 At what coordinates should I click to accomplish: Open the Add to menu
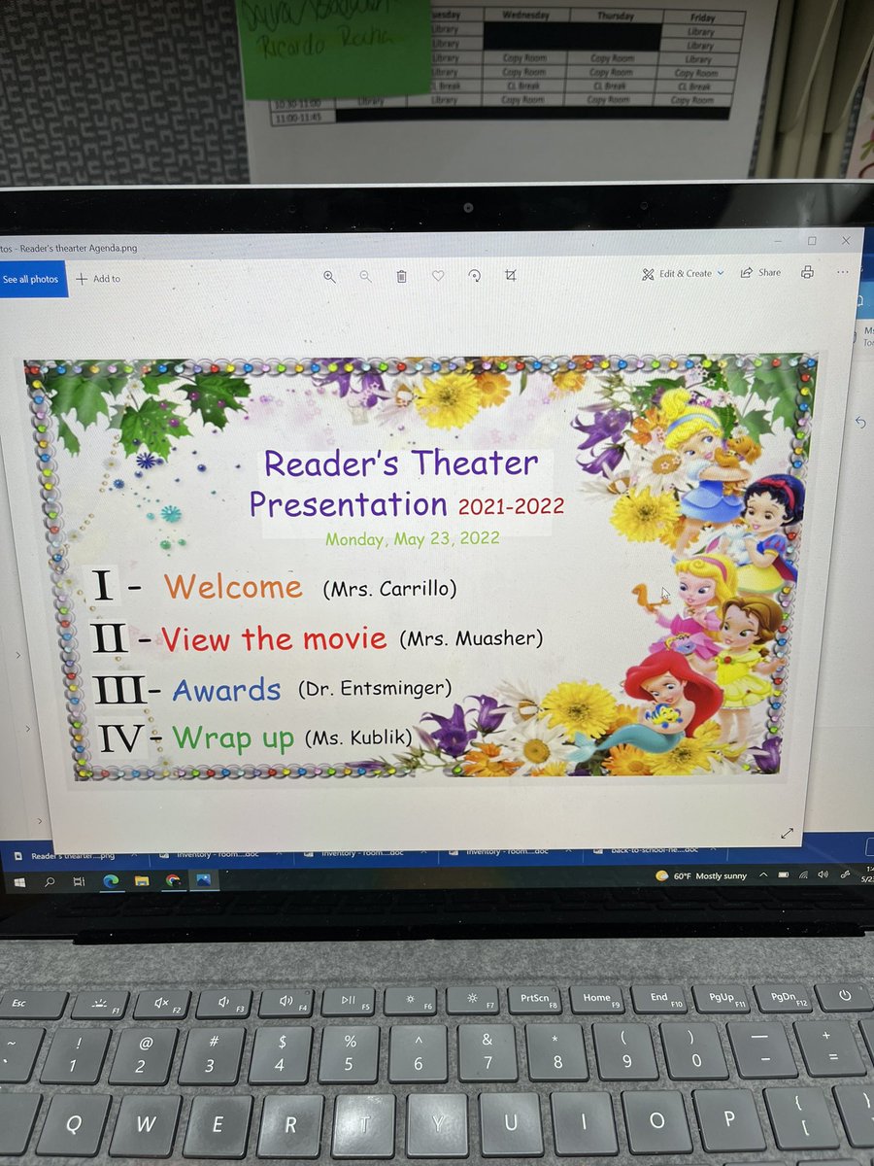(x=98, y=279)
